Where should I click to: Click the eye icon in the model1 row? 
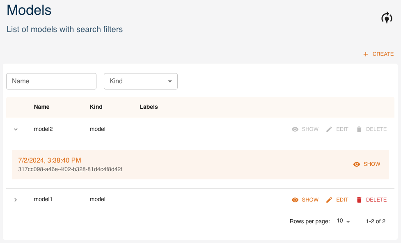pos(295,200)
